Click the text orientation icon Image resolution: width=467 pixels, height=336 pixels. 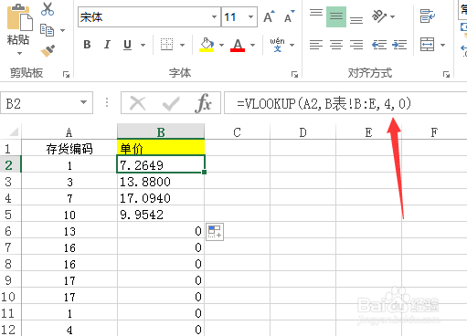point(379,16)
